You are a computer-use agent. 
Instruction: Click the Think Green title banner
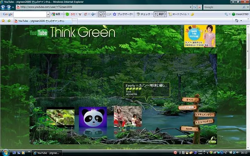click(82, 32)
